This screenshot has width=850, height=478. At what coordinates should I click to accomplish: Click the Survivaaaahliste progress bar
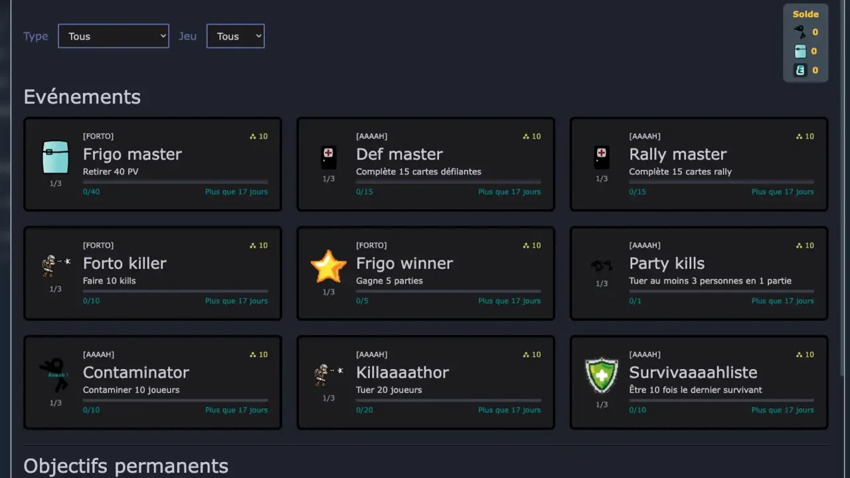[721, 400]
